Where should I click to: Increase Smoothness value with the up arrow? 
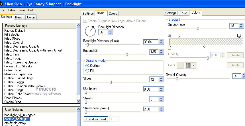click(241, 25)
